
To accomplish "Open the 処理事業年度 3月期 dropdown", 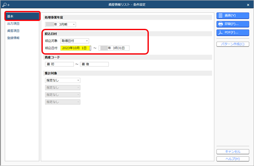I will point(60,24).
